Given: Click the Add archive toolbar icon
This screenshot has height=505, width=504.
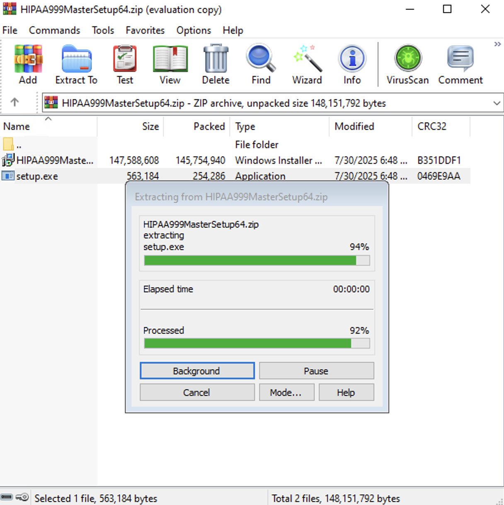Looking at the screenshot, I should (28, 59).
